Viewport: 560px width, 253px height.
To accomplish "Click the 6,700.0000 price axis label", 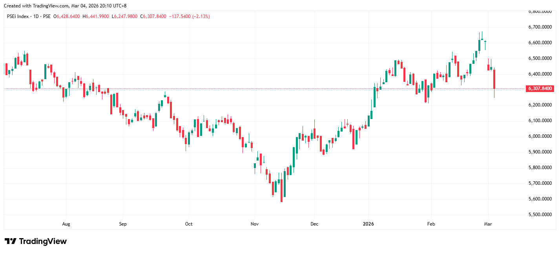I will point(540,27).
